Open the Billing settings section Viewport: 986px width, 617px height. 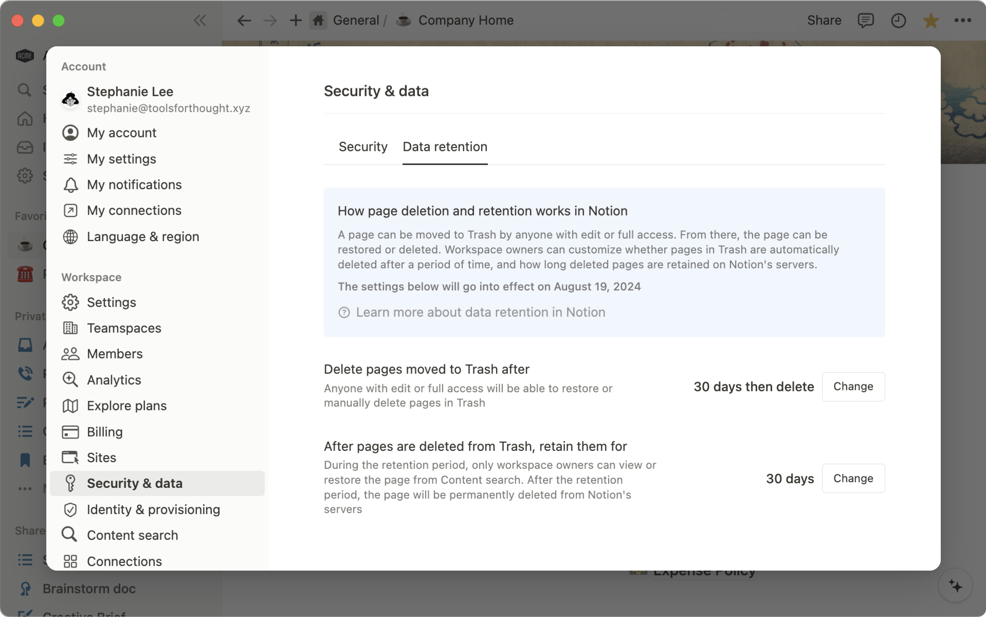(105, 432)
